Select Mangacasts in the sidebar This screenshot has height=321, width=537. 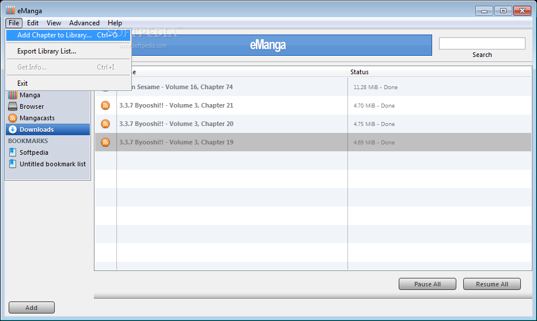(x=48, y=118)
